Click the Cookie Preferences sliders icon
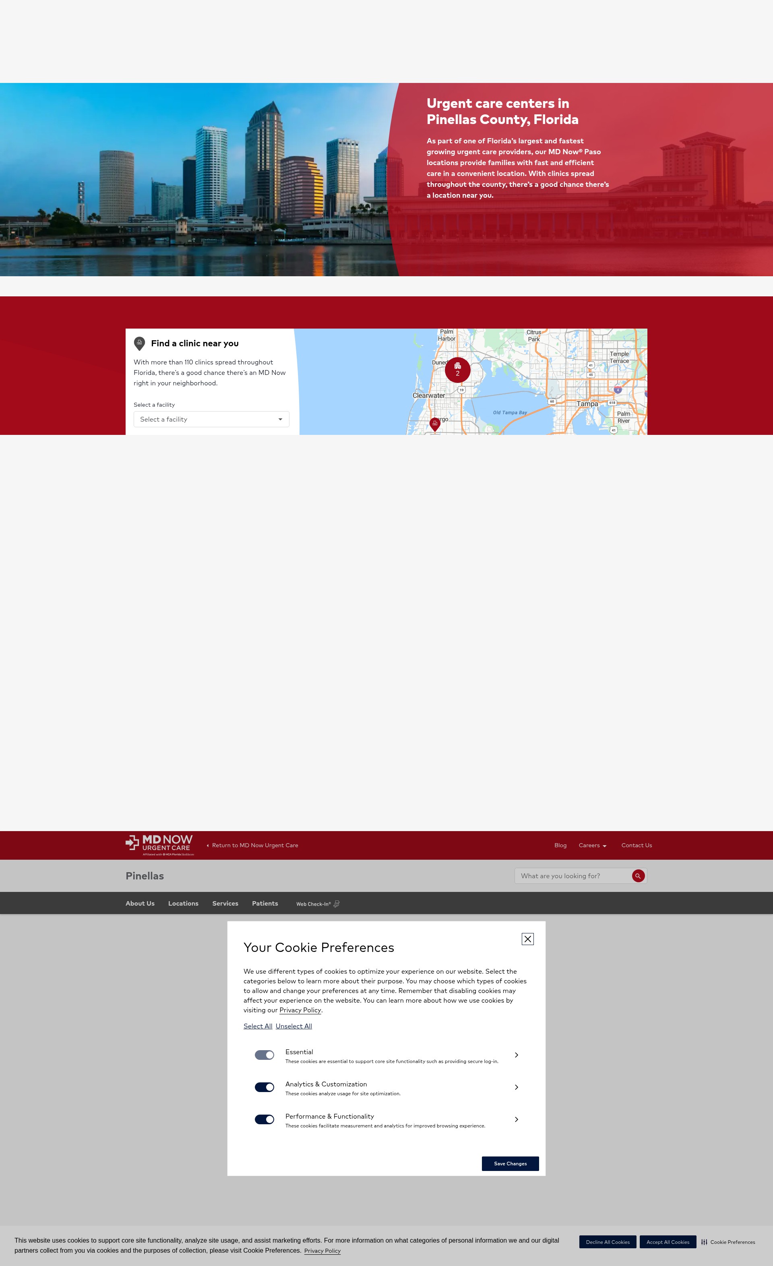Viewport: 773px width, 1266px height. click(704, 1242)
